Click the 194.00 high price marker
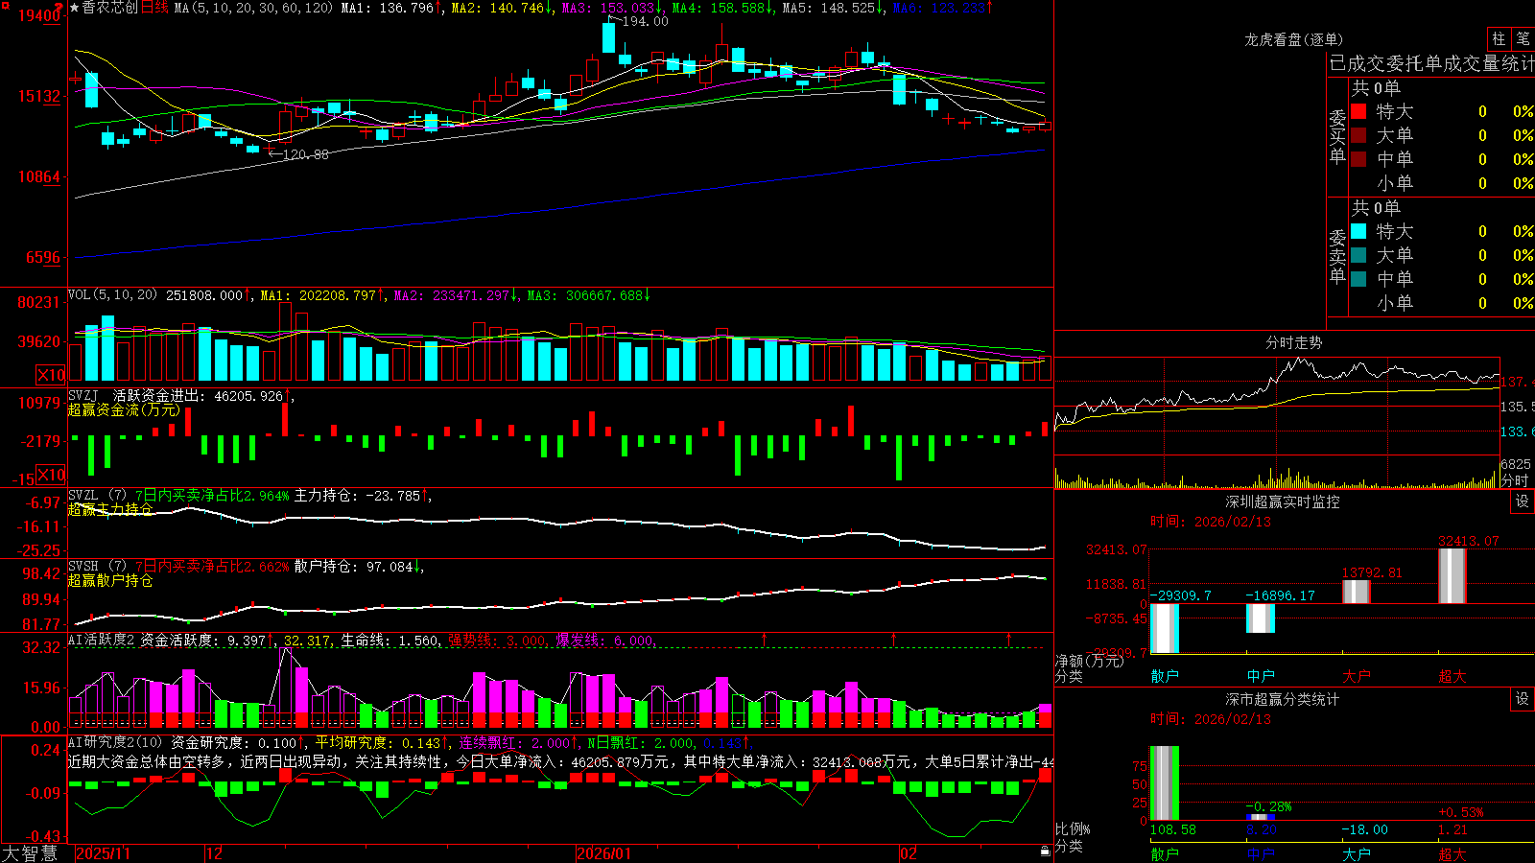 pyautogui.click(x=645, y=21)
